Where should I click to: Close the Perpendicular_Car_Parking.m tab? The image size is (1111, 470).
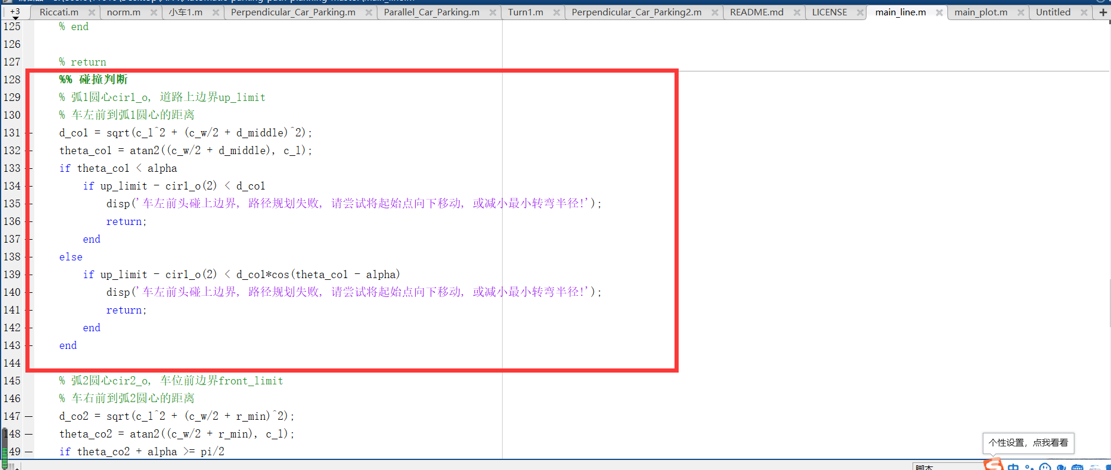[369, 12]
